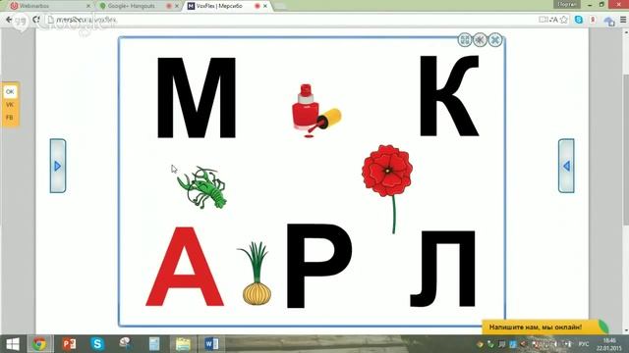Click the right panel arrow button
Image resolution: width=629 pixels, height=353 pixels.
point(566,166)
